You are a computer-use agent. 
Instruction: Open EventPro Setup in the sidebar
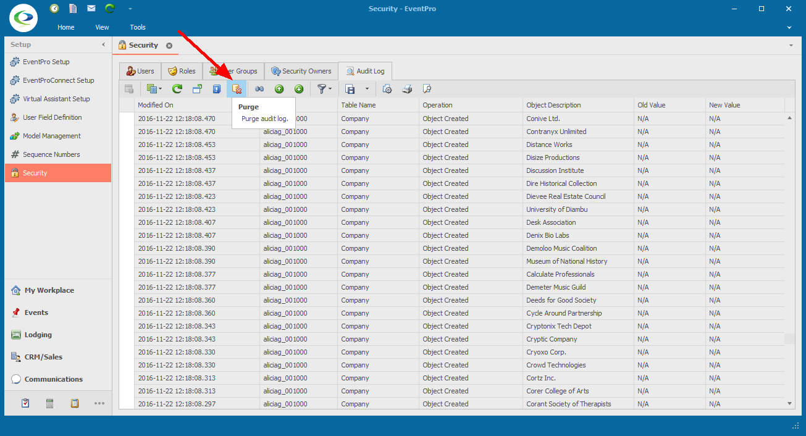[x=58, y=62]
